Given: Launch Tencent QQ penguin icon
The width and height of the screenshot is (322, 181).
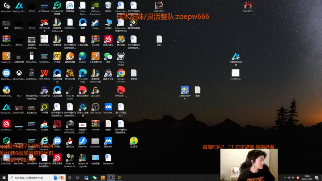Looking at the screenshot, I should (70, 142).
